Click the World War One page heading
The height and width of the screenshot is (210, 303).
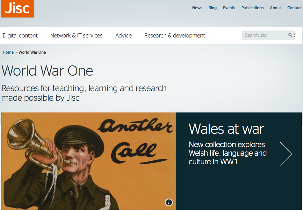click(47, 71)
